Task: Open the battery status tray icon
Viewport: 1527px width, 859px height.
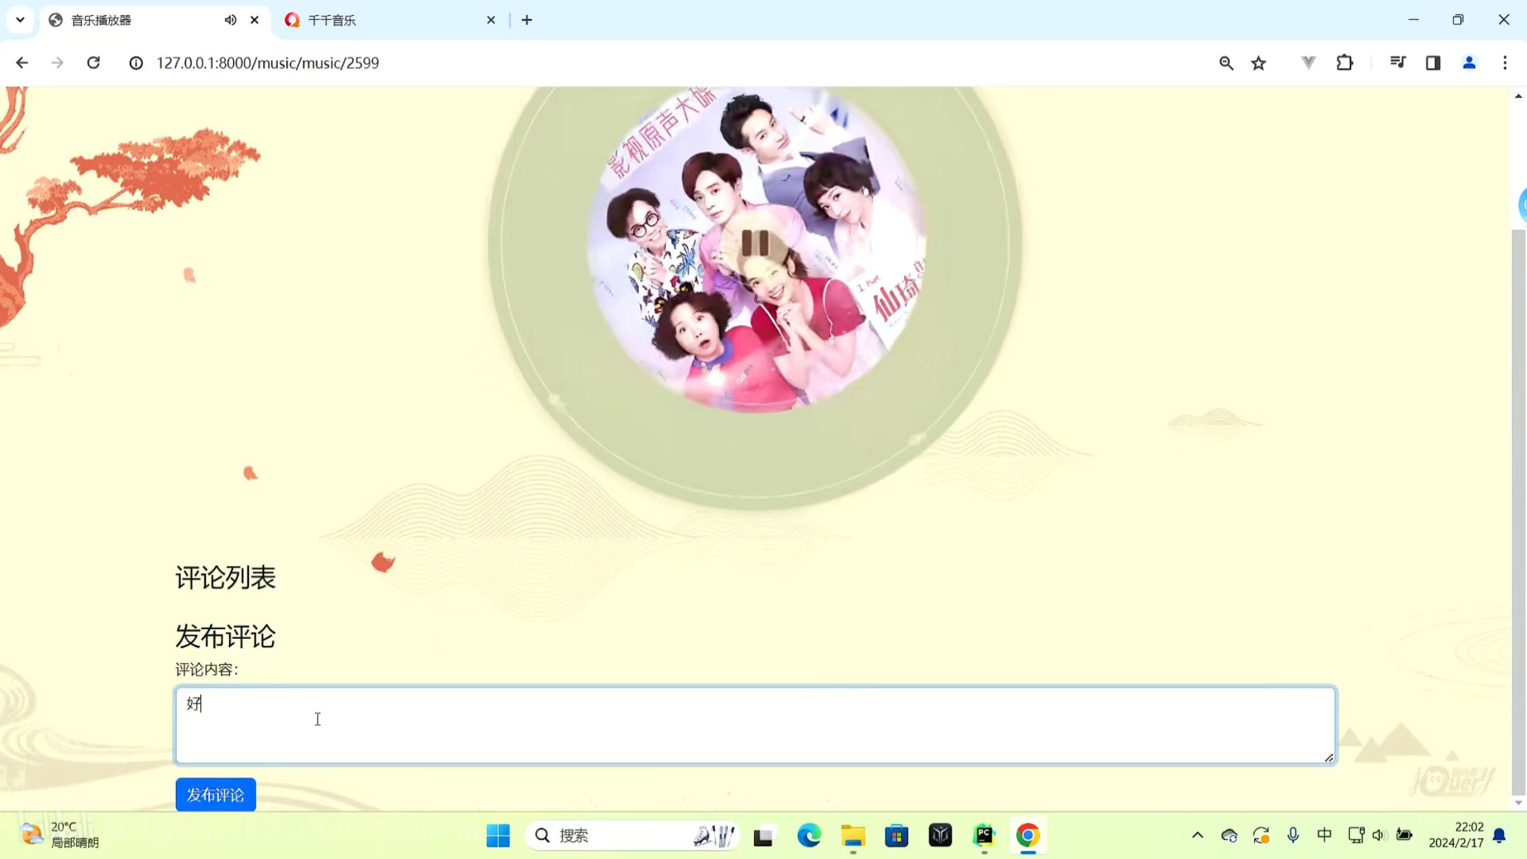Action: click(x=1404, y=835)
